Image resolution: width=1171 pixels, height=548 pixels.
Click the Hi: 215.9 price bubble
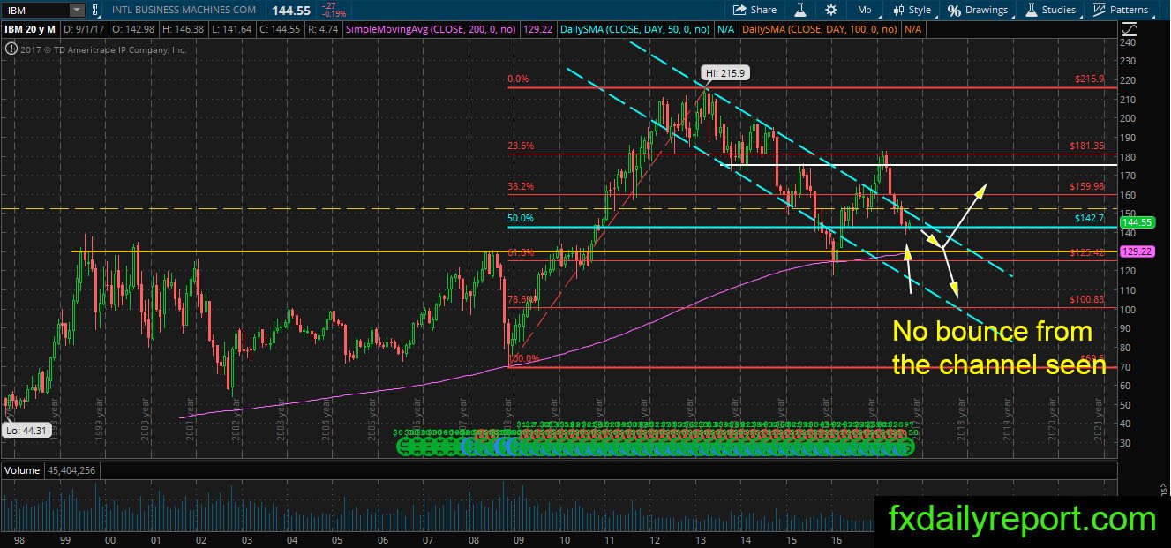[x=726, y=71]
